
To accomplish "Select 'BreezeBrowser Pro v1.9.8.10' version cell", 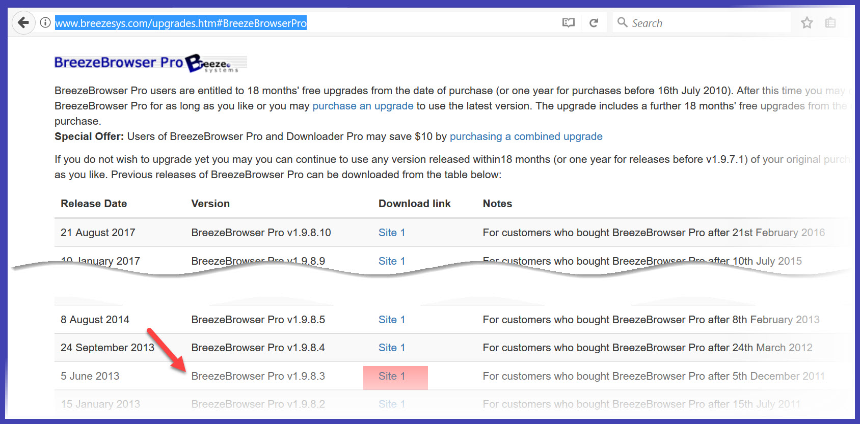I will click(261, 233).
